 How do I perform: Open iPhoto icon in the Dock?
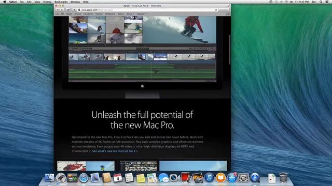[x=198, y=177]
